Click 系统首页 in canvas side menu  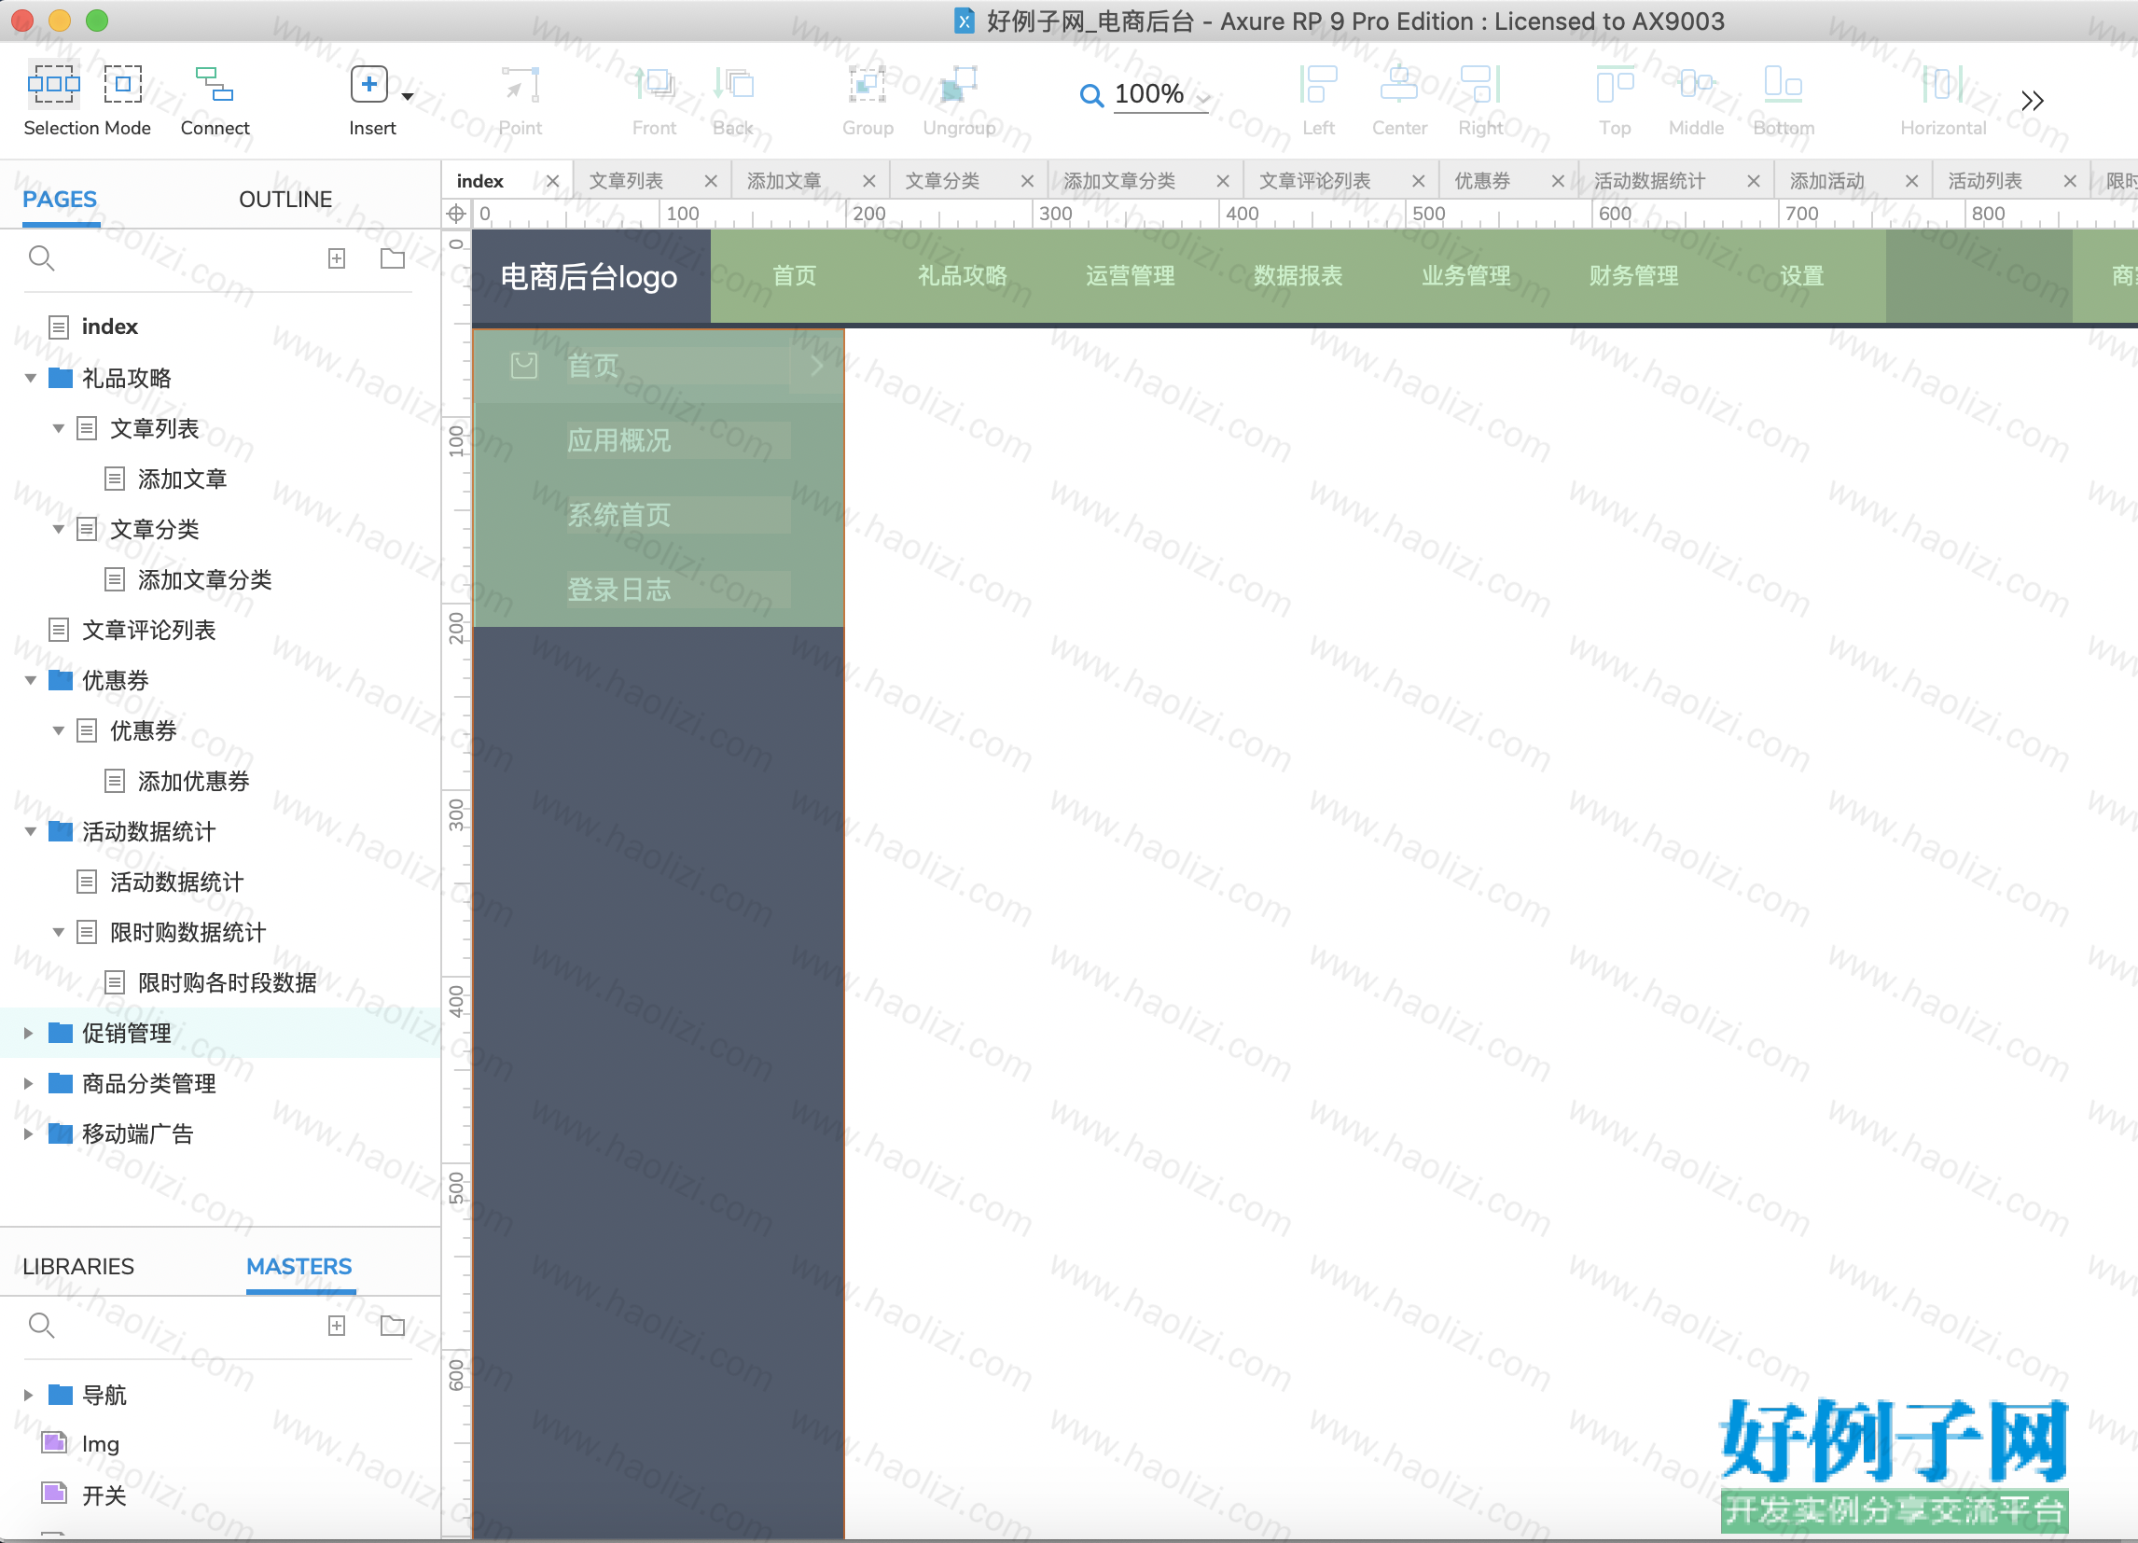click(x=619, y=516)
